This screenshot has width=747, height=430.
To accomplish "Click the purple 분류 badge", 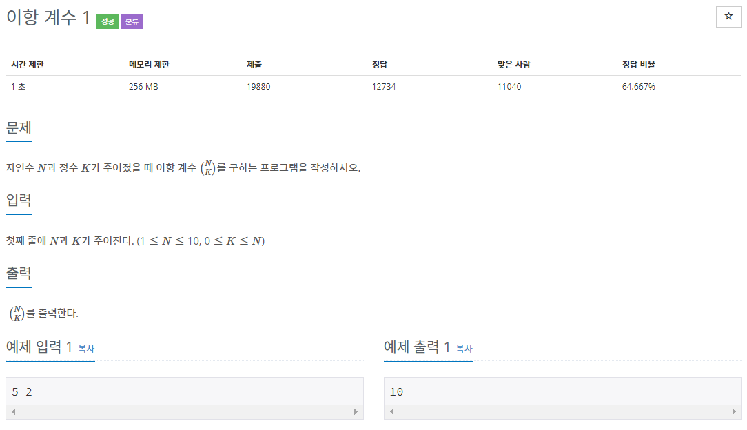I will coord(132,21).
